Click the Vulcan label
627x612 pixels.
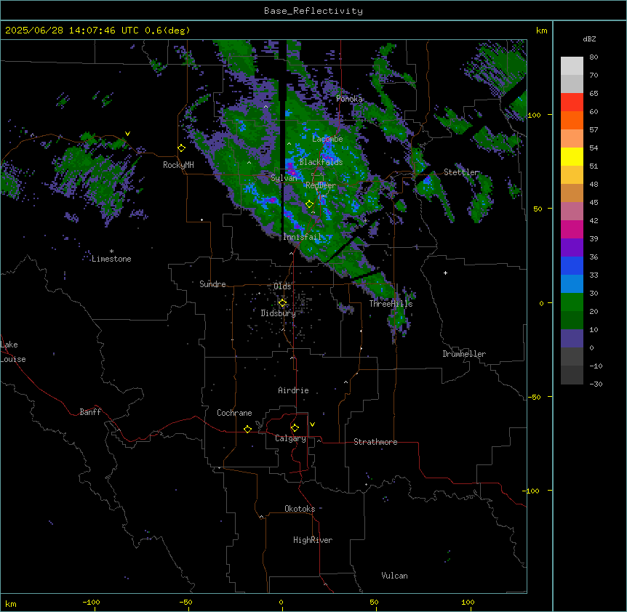click(x=395, y=576)
